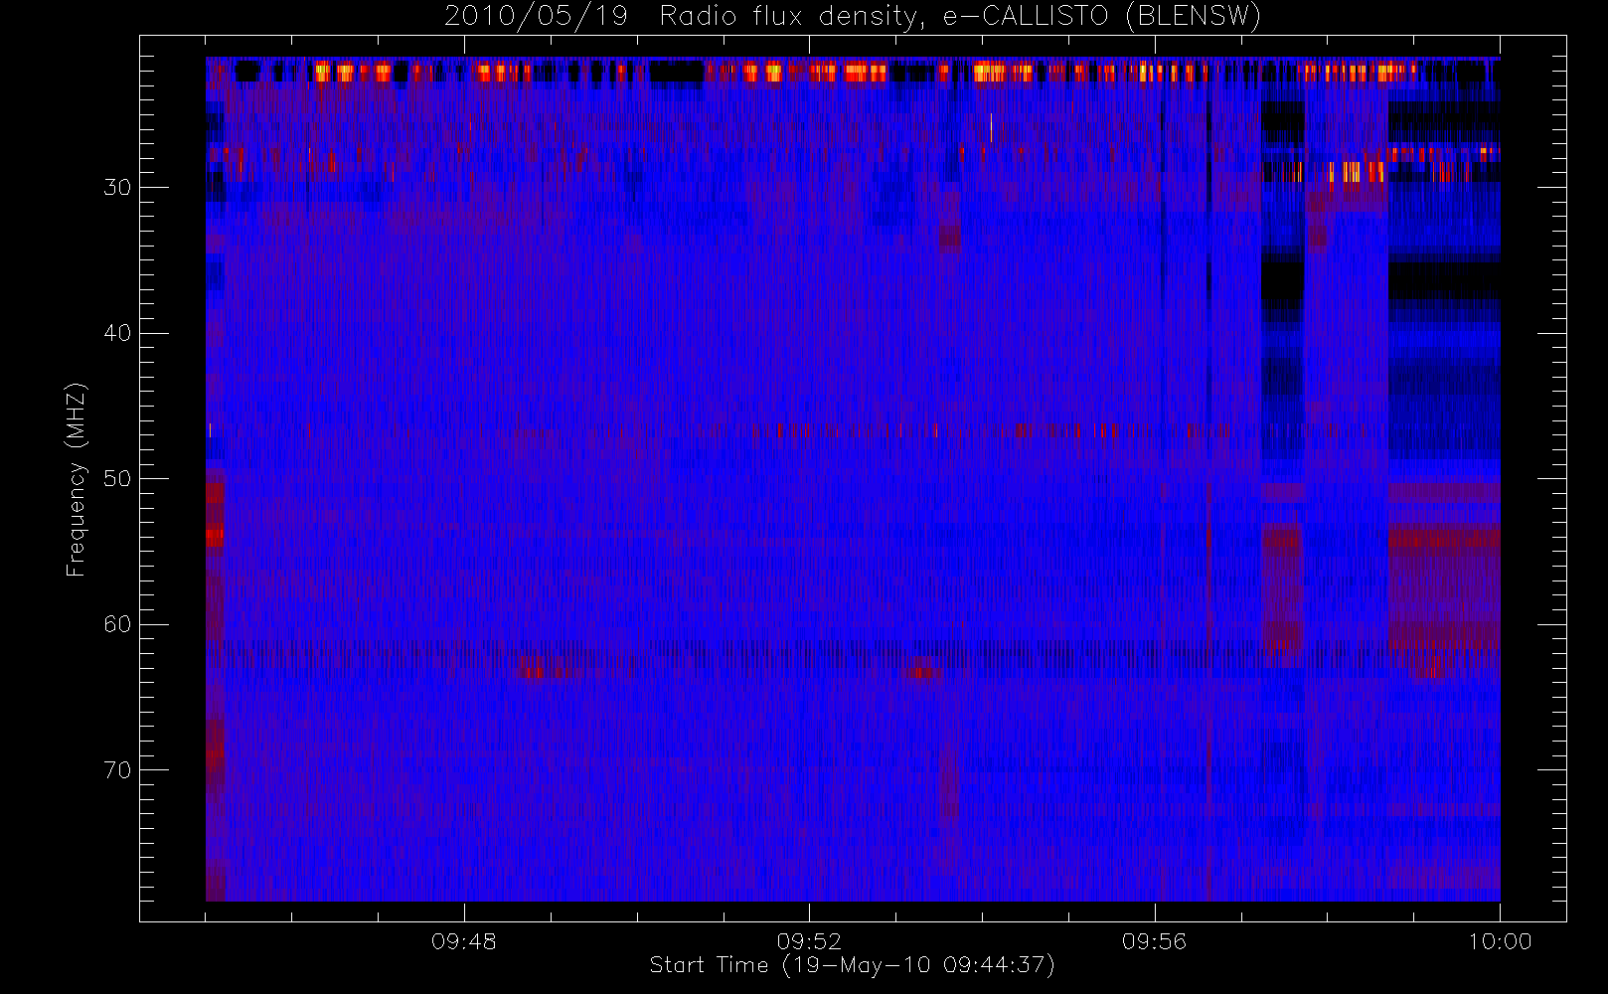Click the 40 MHz frequency tick label
The image size is (1608, 994).
tap(117, 333)
